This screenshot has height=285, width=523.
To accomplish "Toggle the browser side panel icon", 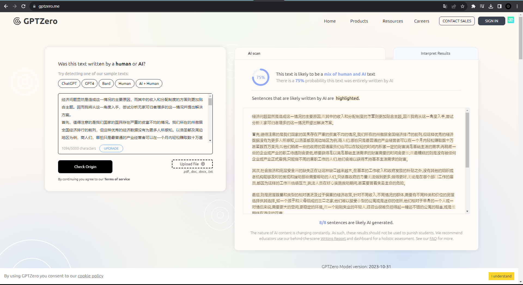I will [500, 6].
